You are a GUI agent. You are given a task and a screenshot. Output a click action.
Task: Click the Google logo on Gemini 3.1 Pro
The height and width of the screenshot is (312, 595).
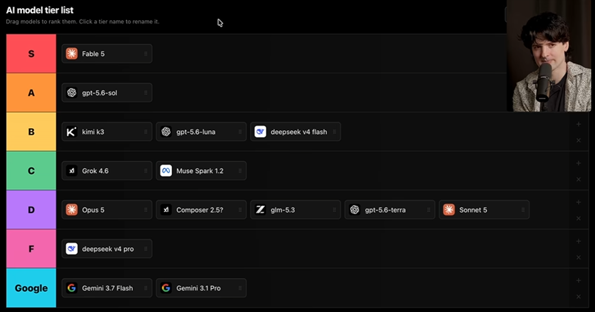pos(166,288)
